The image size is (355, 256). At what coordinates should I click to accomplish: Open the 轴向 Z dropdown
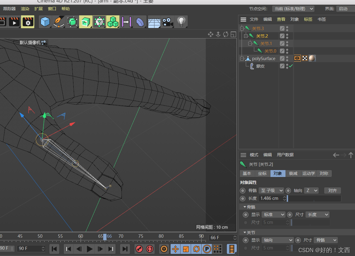click(x=311, y=190)
